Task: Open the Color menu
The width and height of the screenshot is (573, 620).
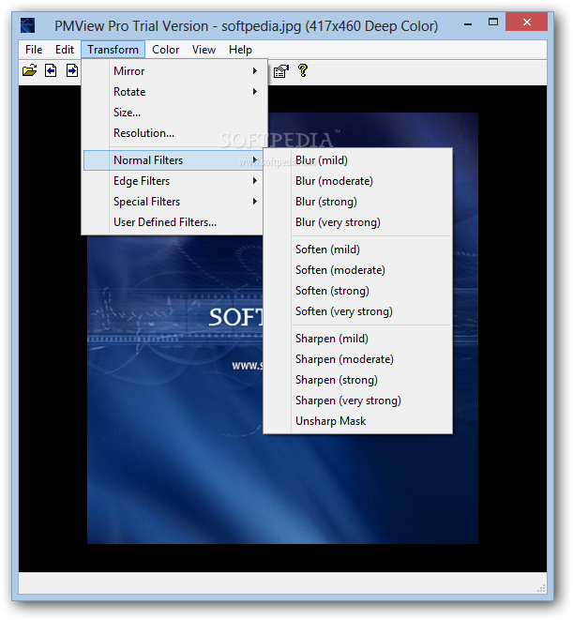Action: (165, 50)
